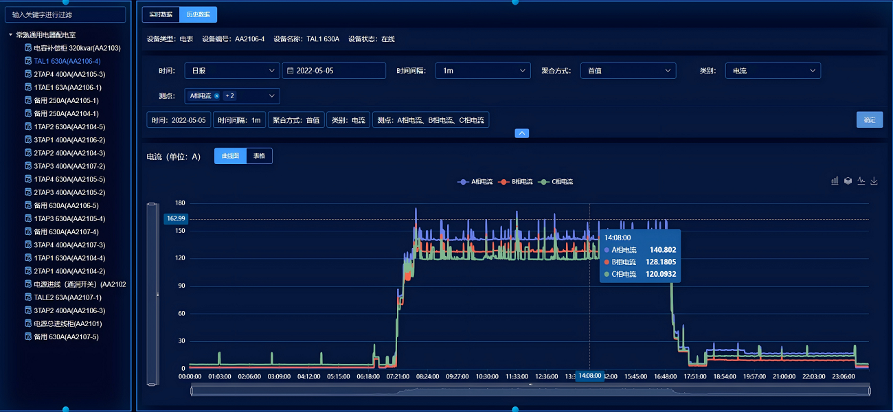Click the device icon beside 1TAP1 630A(AA2104-4)
The height and width of the screenshot is (412, 893).
click(28, 258)
